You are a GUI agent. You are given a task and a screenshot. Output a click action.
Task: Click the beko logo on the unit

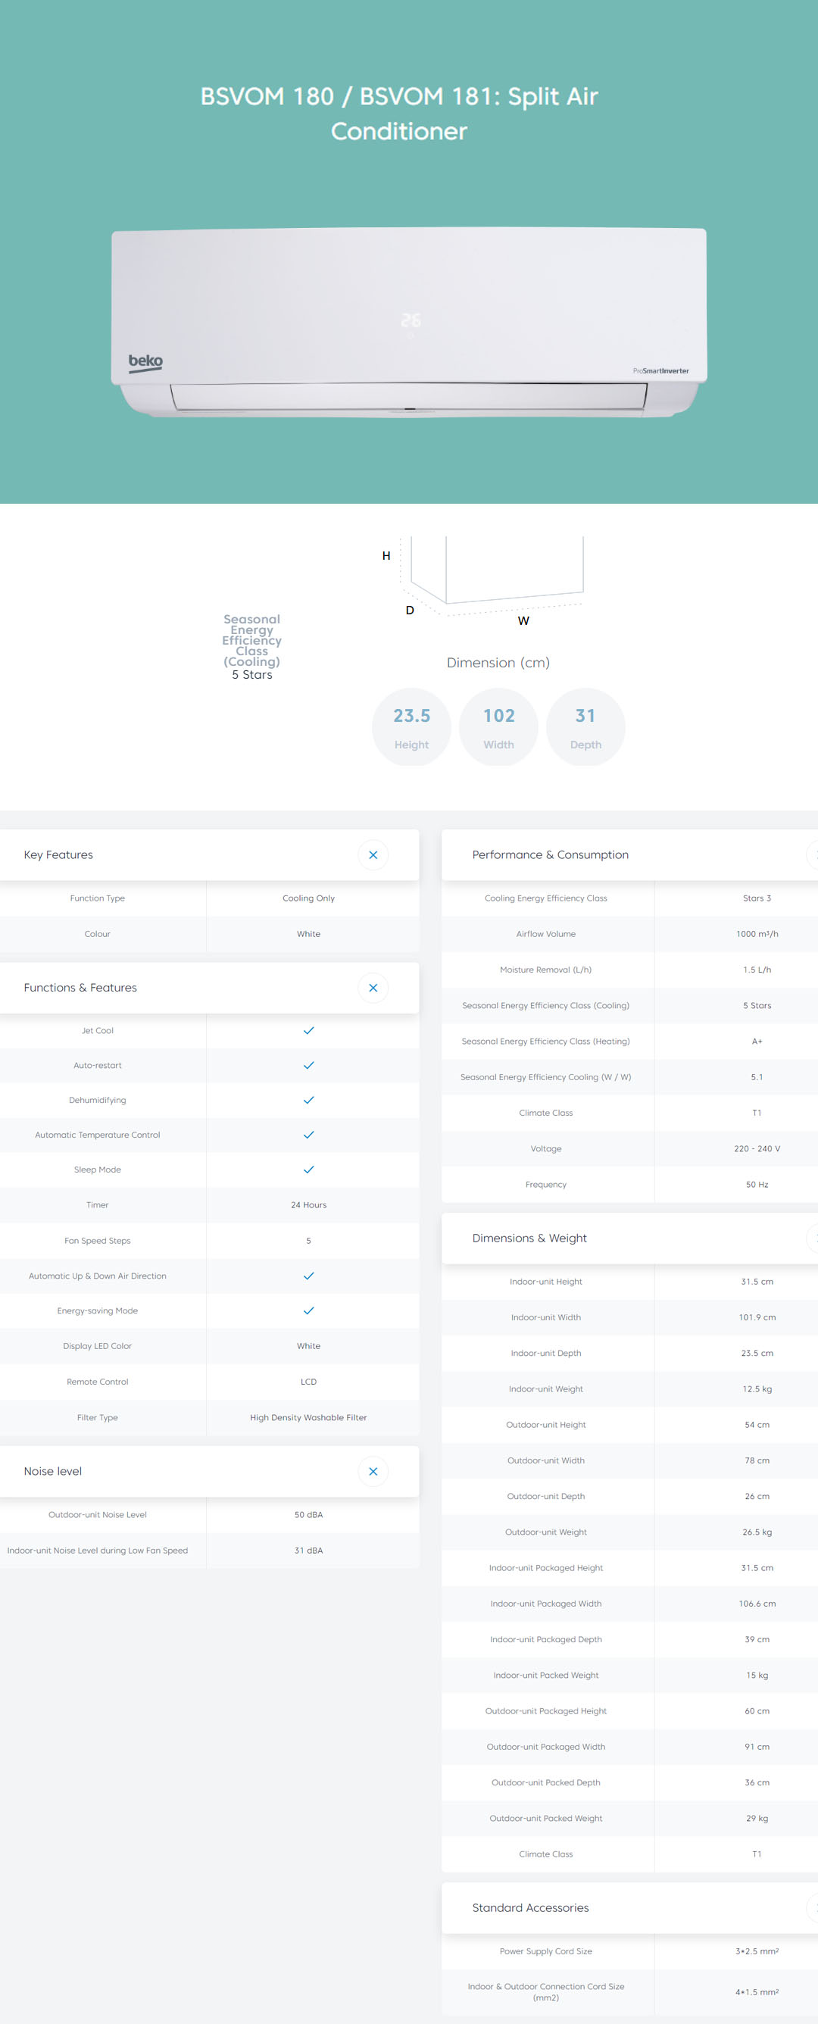coord(145,361)
